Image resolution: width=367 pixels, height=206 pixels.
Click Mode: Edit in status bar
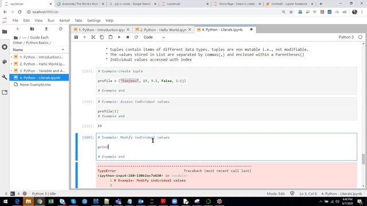click(276, 194)
